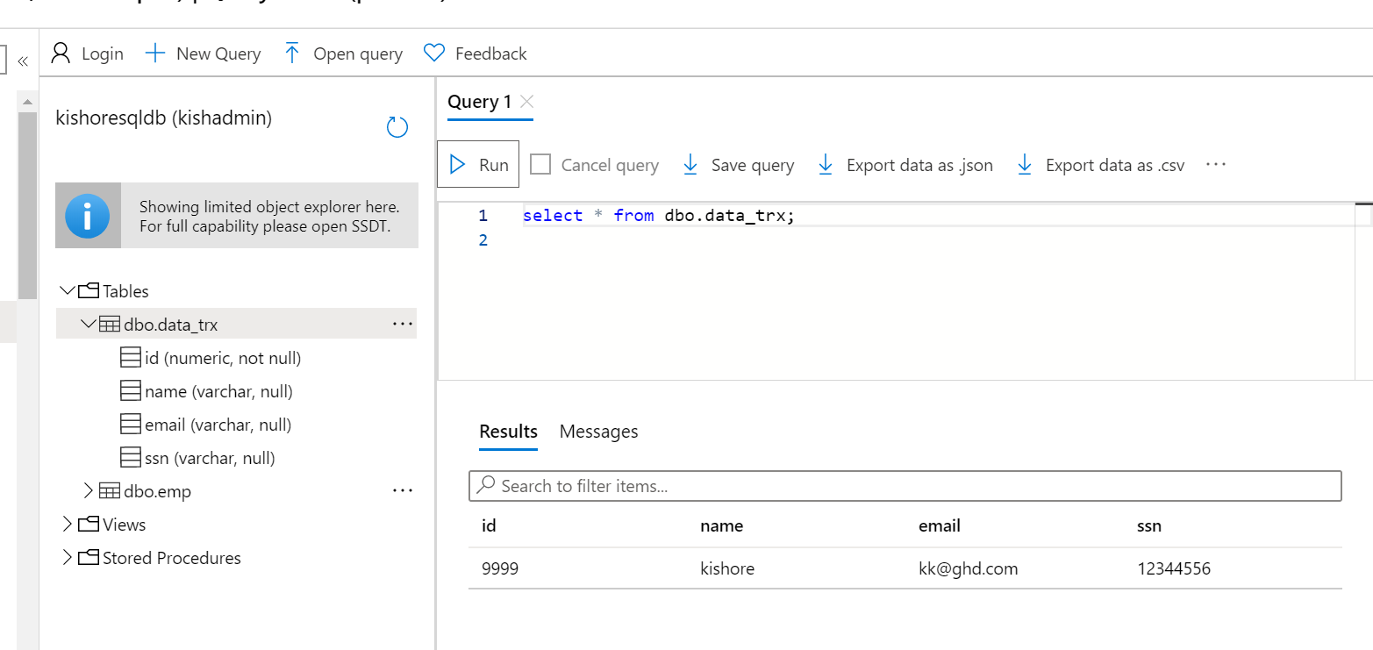Close the Query 1 tab
1373x650 pixels.
[526, 102]
